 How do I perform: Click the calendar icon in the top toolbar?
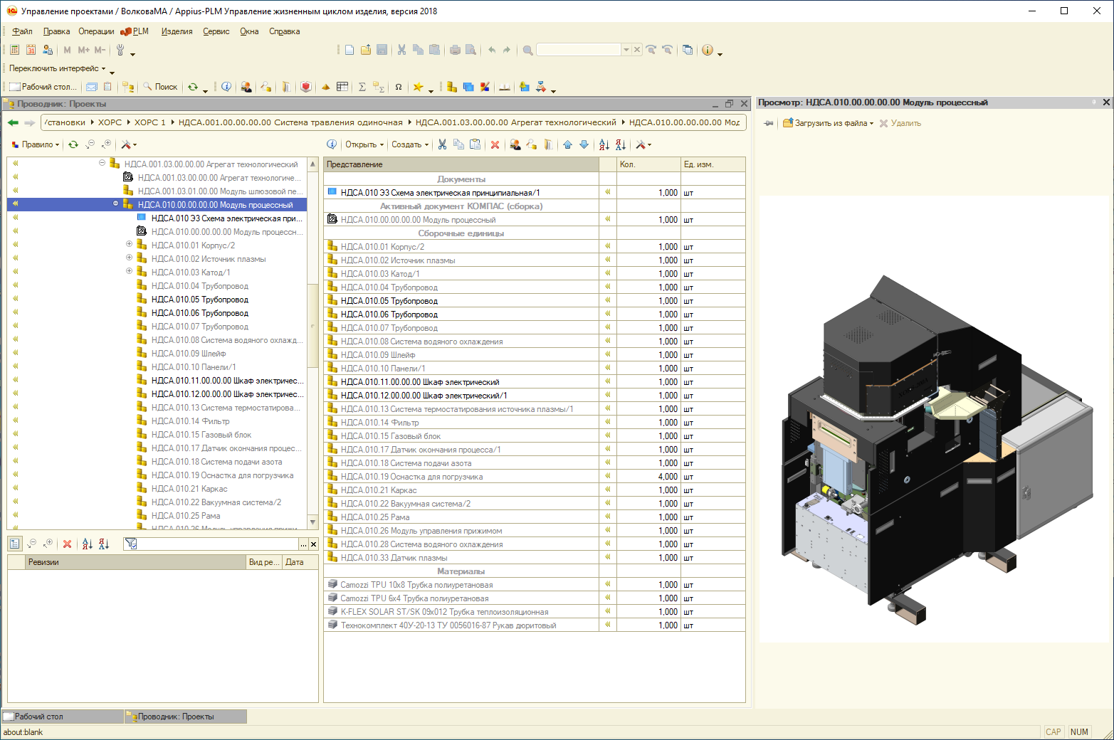[31, 50]
